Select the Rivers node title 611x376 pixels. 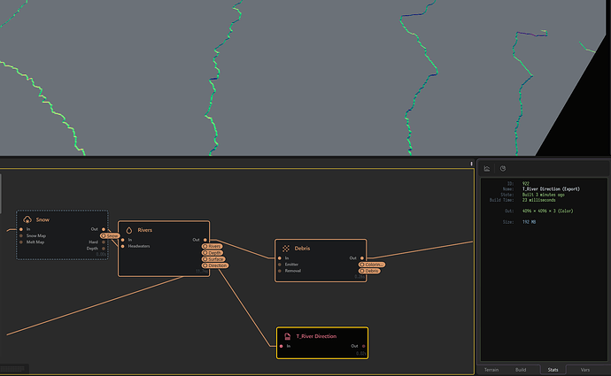(x=144, y=230)
